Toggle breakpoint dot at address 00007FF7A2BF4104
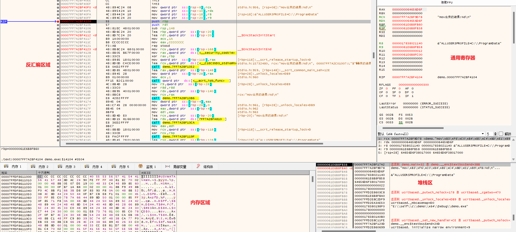Viewport: 516px width, 232px height. pyautogui.click(x=58, y=21)
